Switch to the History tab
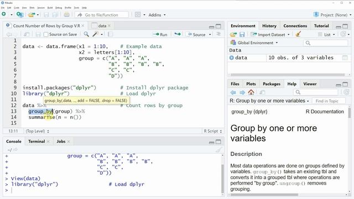 [269, 26]
